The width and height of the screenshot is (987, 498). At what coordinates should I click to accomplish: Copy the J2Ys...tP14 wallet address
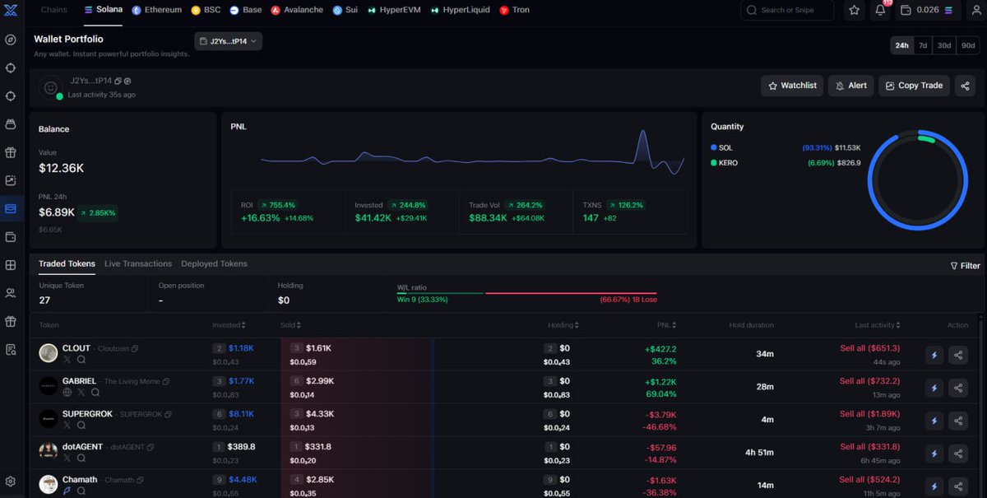coord(118,81)
